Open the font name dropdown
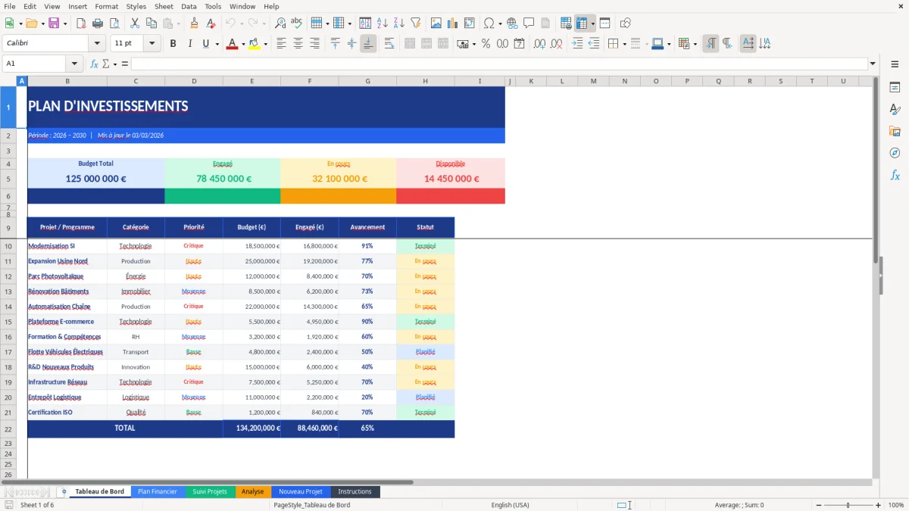Screen dimensions: 909x511 click(x=96, y=43)
